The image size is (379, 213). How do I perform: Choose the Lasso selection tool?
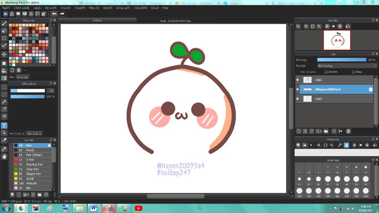click(4, 94)
